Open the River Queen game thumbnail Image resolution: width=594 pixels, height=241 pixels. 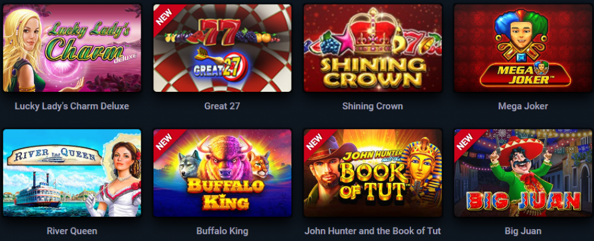click(x=72, y=173)
